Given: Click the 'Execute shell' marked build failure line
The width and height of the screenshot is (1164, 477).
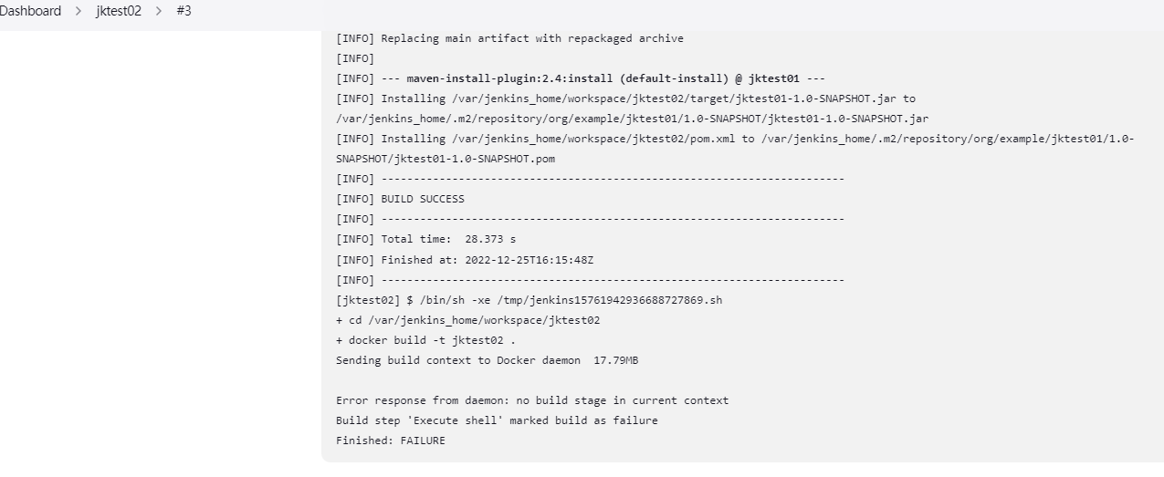Looking at the screenshot, I should click(x=497, y=420).
